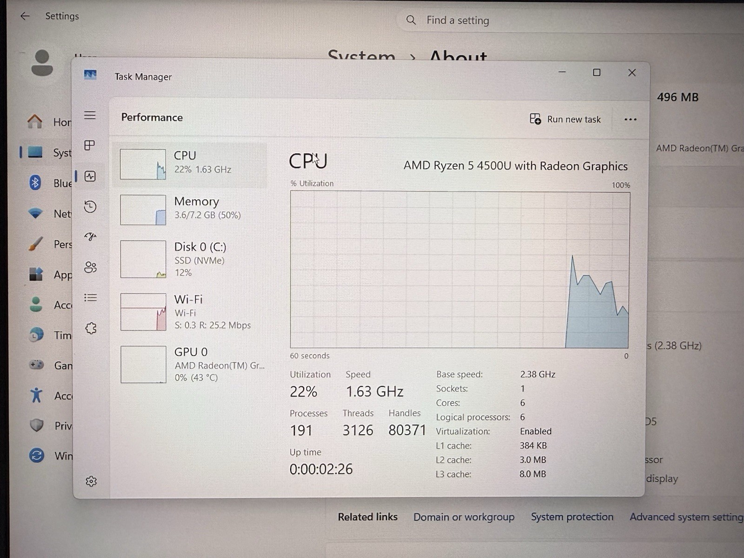Click the user account avatar in Settings
Viewport: 744px width, 558px height.
pos(42,63)
